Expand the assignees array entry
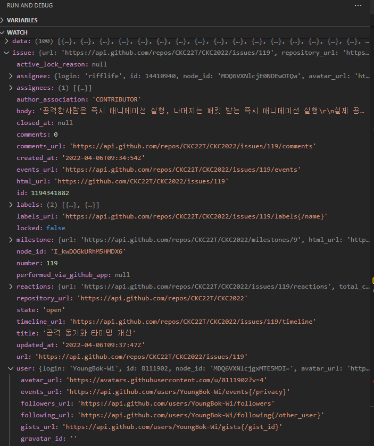The image size is (374, 446). point(11,88)
